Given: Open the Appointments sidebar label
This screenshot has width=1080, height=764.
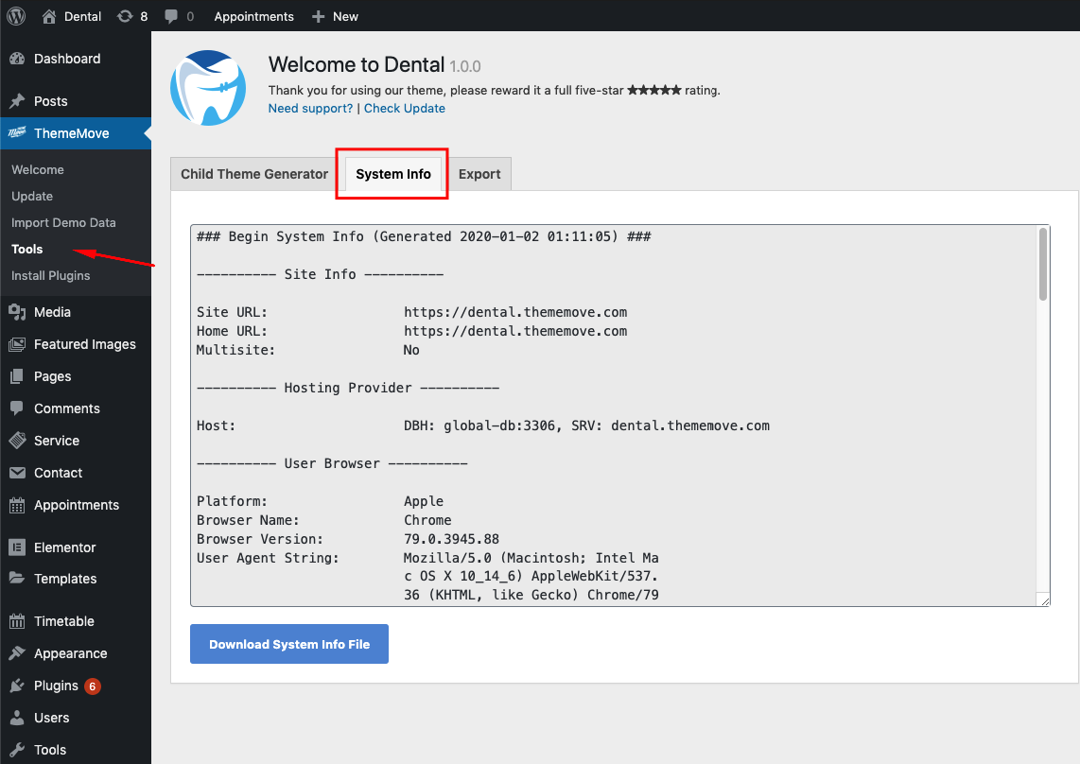Looking at the screenshot, I should pos(77,505).
